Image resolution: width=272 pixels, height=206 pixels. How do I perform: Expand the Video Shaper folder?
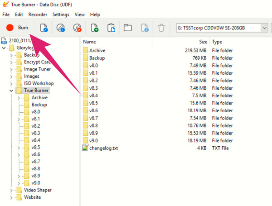tap(11, 191)
